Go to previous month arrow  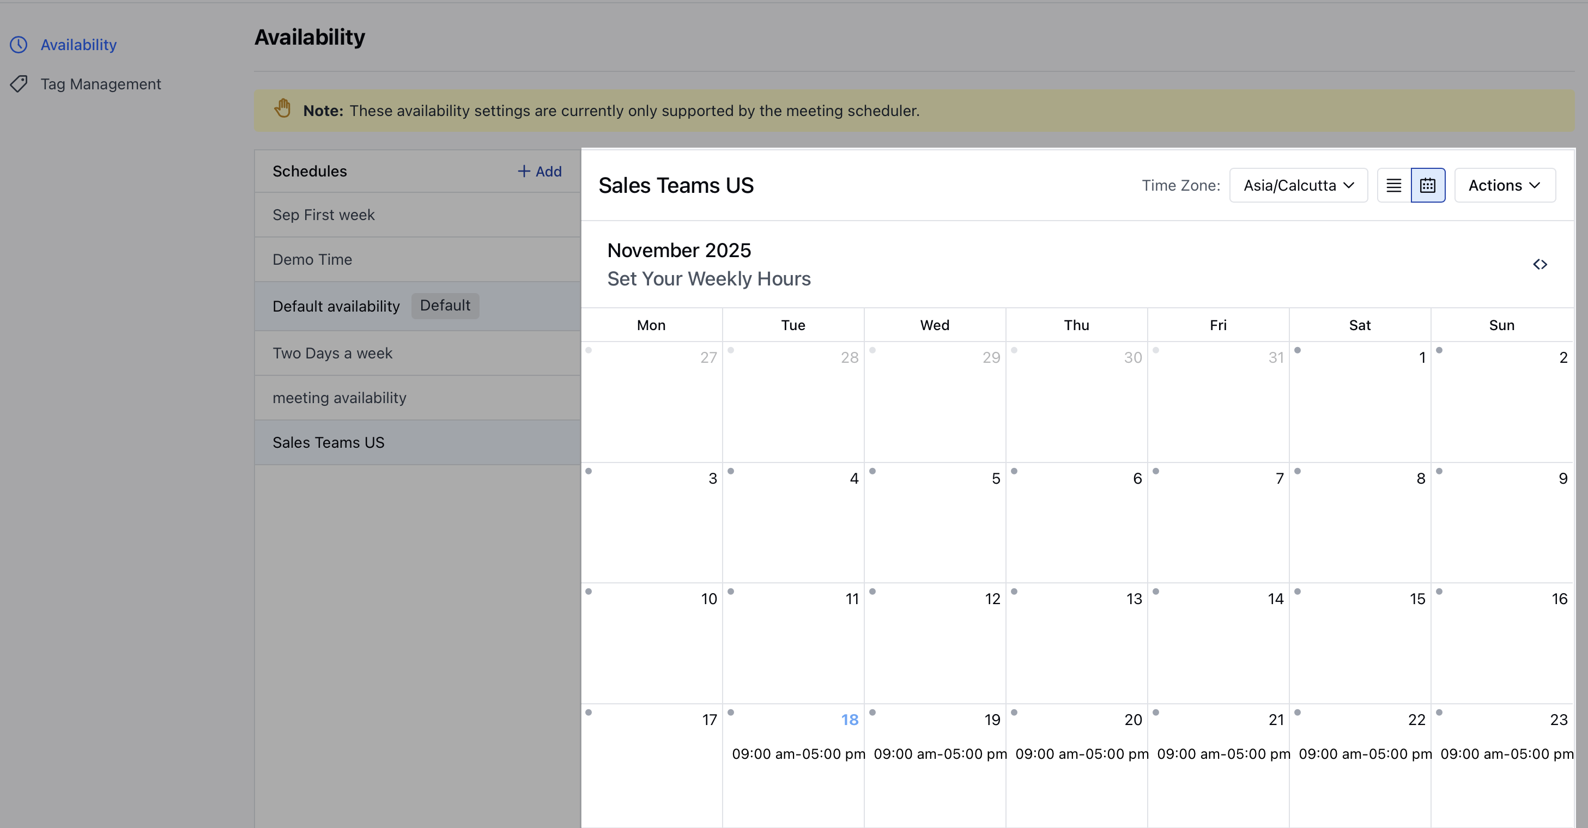(x=1536, y=264)
